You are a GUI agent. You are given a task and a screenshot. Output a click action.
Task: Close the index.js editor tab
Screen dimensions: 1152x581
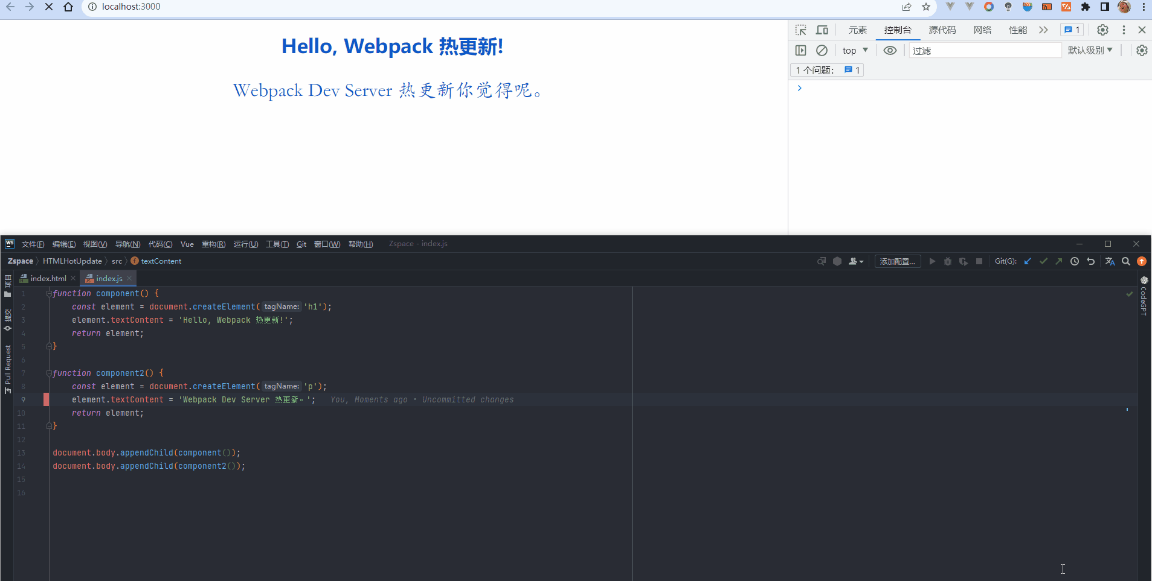click(x=129, y=278)
